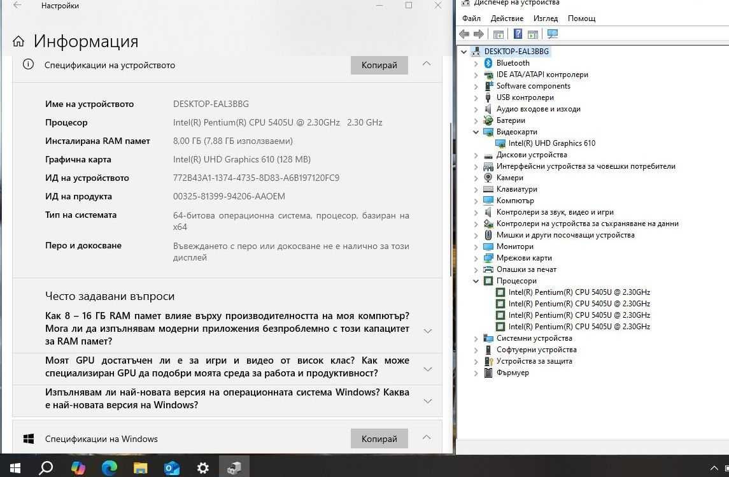
Task: Click Windows logo beside Спецификации на Windows
Action: click(29, 438)
